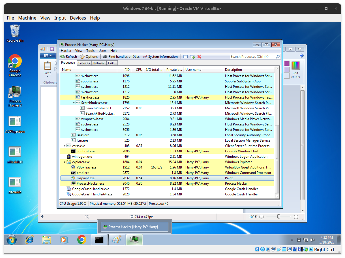Click the Paint zoom out minus button
The width and height of the screenshot is (345, 258).
pos(262,217)
